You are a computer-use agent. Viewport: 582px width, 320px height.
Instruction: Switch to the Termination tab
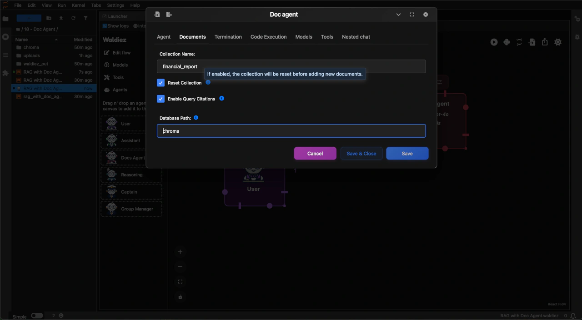click(x=228, y=37)
